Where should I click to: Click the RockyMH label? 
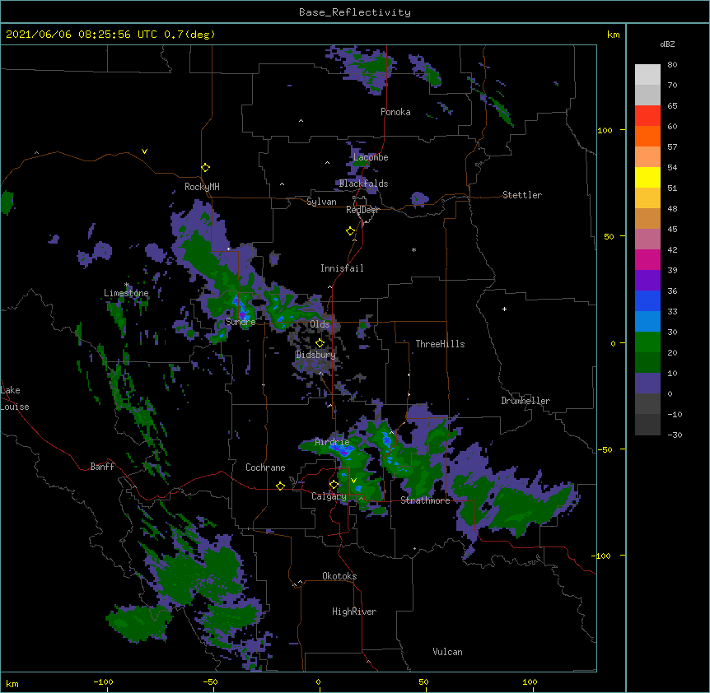click(202, 187)
